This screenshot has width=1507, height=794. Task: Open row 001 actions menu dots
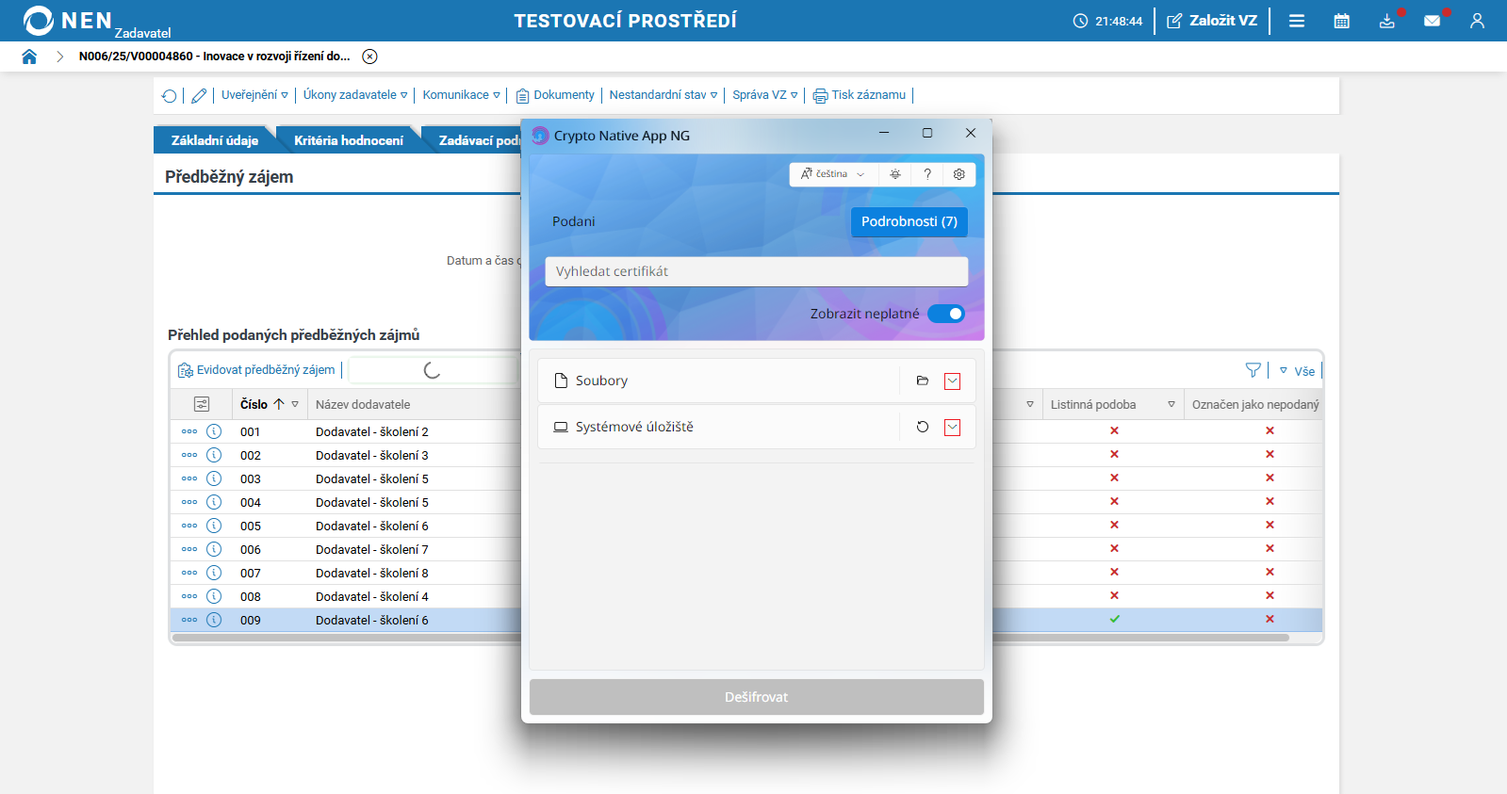click(x=189, y=431)
